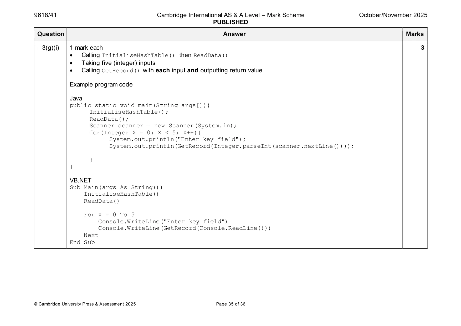The image size is (461, 326).
Task: Click the line 'Sub Main(args As String())'
Action: click(x=116, y=187)
